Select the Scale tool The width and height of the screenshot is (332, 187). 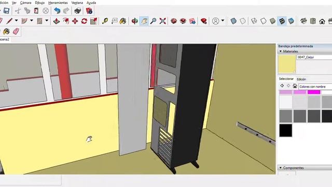point(93,21)
